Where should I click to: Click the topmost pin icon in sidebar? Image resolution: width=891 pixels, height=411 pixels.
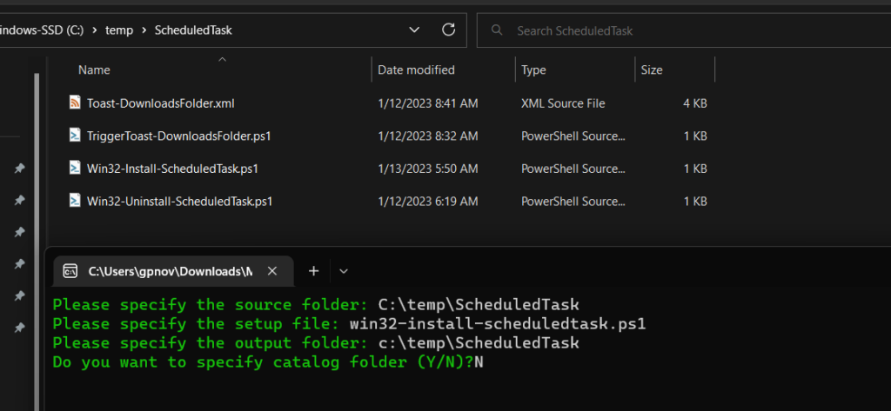click(19, 168)
